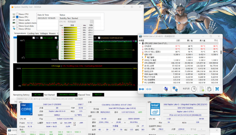Click the AC Line battery status field
The height and width of the screenshot is (135, 236).
click(x=37, y=95)
